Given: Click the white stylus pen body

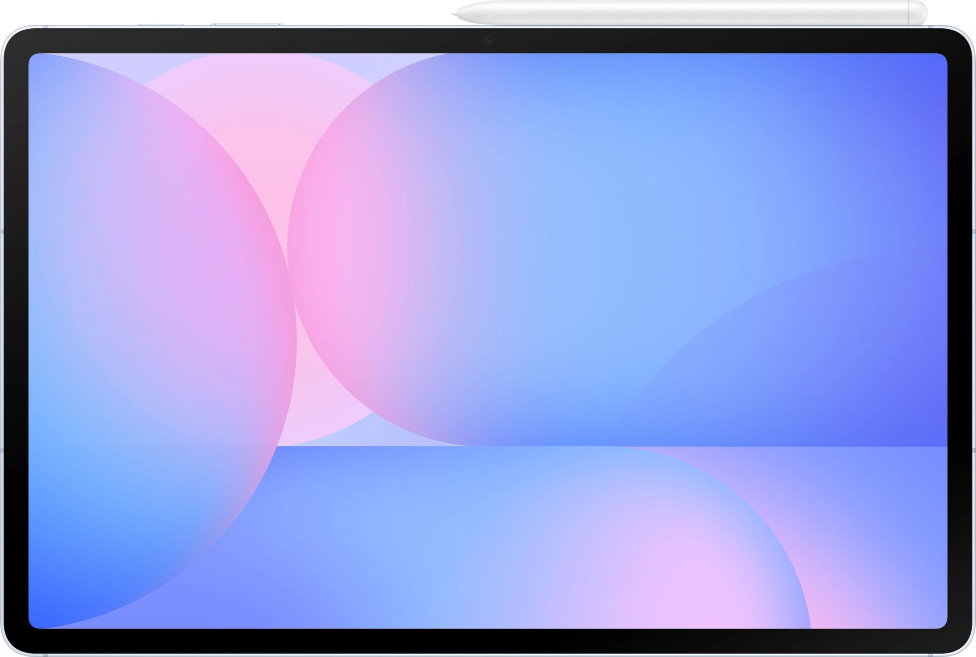Looking at the screenshot, I should pyautogui.click(x=683, y=13).
